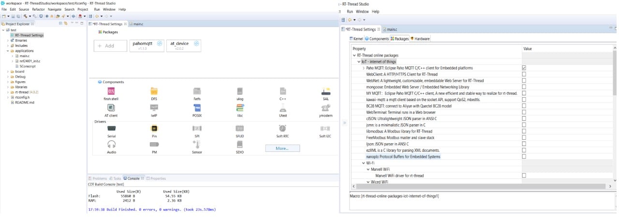Tick the cJSON package checkbox
The height and width of the screenshot is (220, 619).
[x=524, y=118]
